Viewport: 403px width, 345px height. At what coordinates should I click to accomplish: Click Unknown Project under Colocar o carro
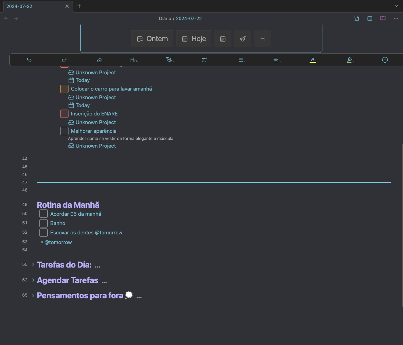(95, 97)
